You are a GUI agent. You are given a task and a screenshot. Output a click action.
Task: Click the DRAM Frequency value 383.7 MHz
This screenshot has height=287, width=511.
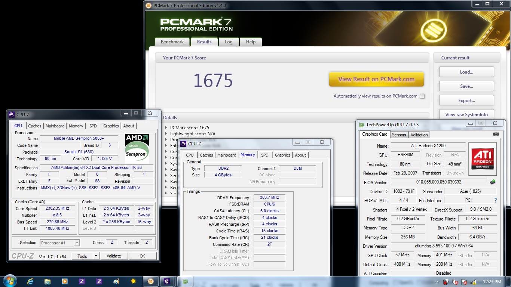click(269, 198)
